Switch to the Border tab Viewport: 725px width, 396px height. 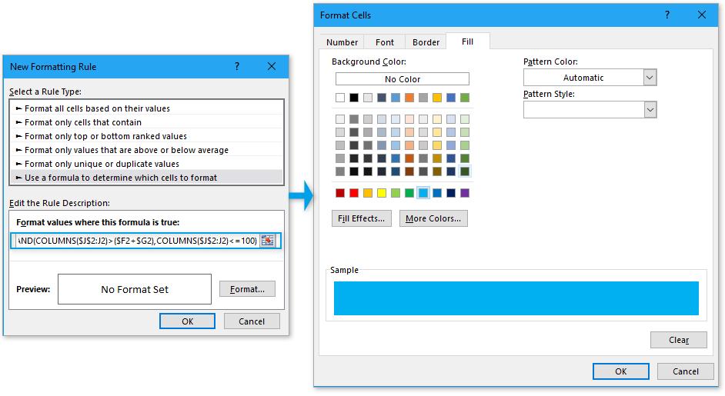(x=426, y=42)
